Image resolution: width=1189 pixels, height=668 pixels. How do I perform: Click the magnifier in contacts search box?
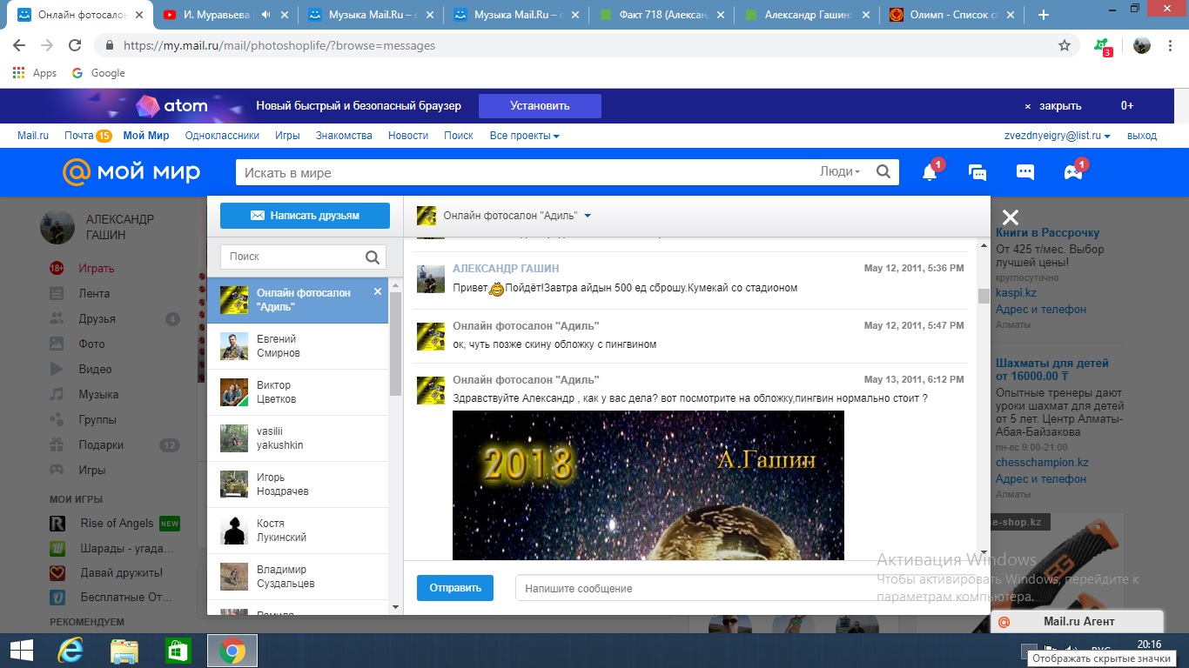[x=373, y=257]
